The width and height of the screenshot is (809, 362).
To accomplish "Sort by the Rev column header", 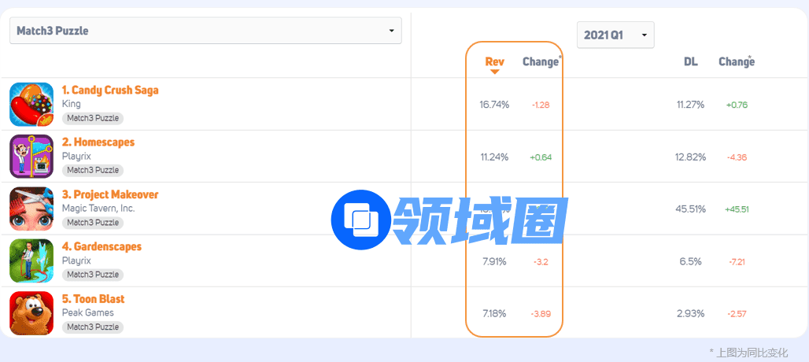I will (x=494, y=61).
